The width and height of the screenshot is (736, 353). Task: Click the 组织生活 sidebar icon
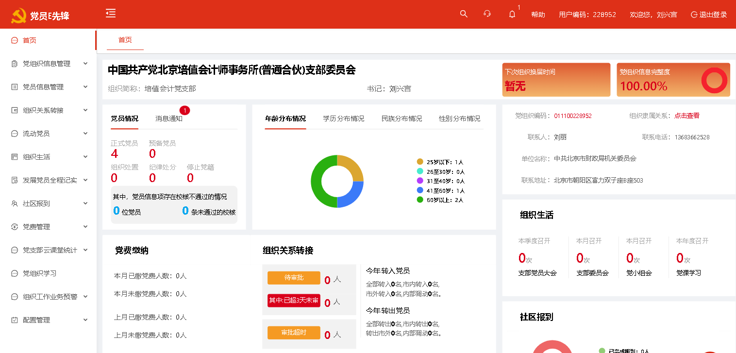(x=15, y=157)
